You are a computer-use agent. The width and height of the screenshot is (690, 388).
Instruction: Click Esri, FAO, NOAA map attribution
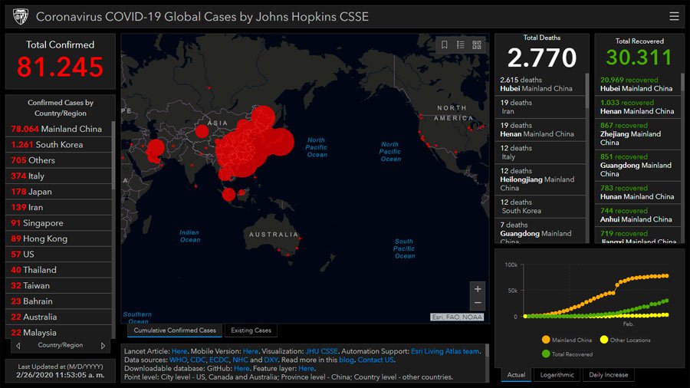click(457, 317)
